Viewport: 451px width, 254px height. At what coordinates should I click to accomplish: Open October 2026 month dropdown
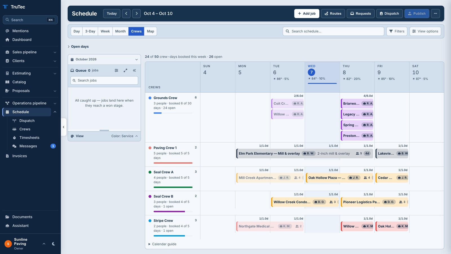[x=104, y=60]
